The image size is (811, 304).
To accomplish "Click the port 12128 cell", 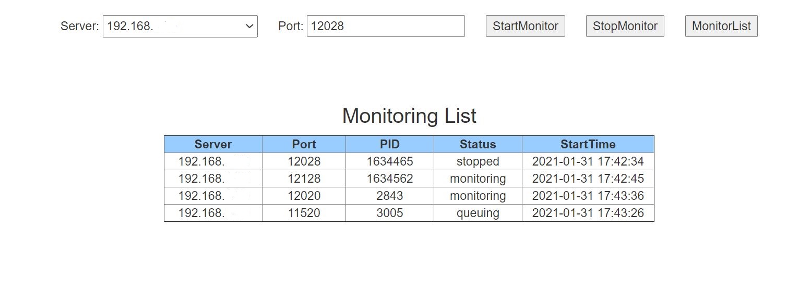I will (304, 179).
